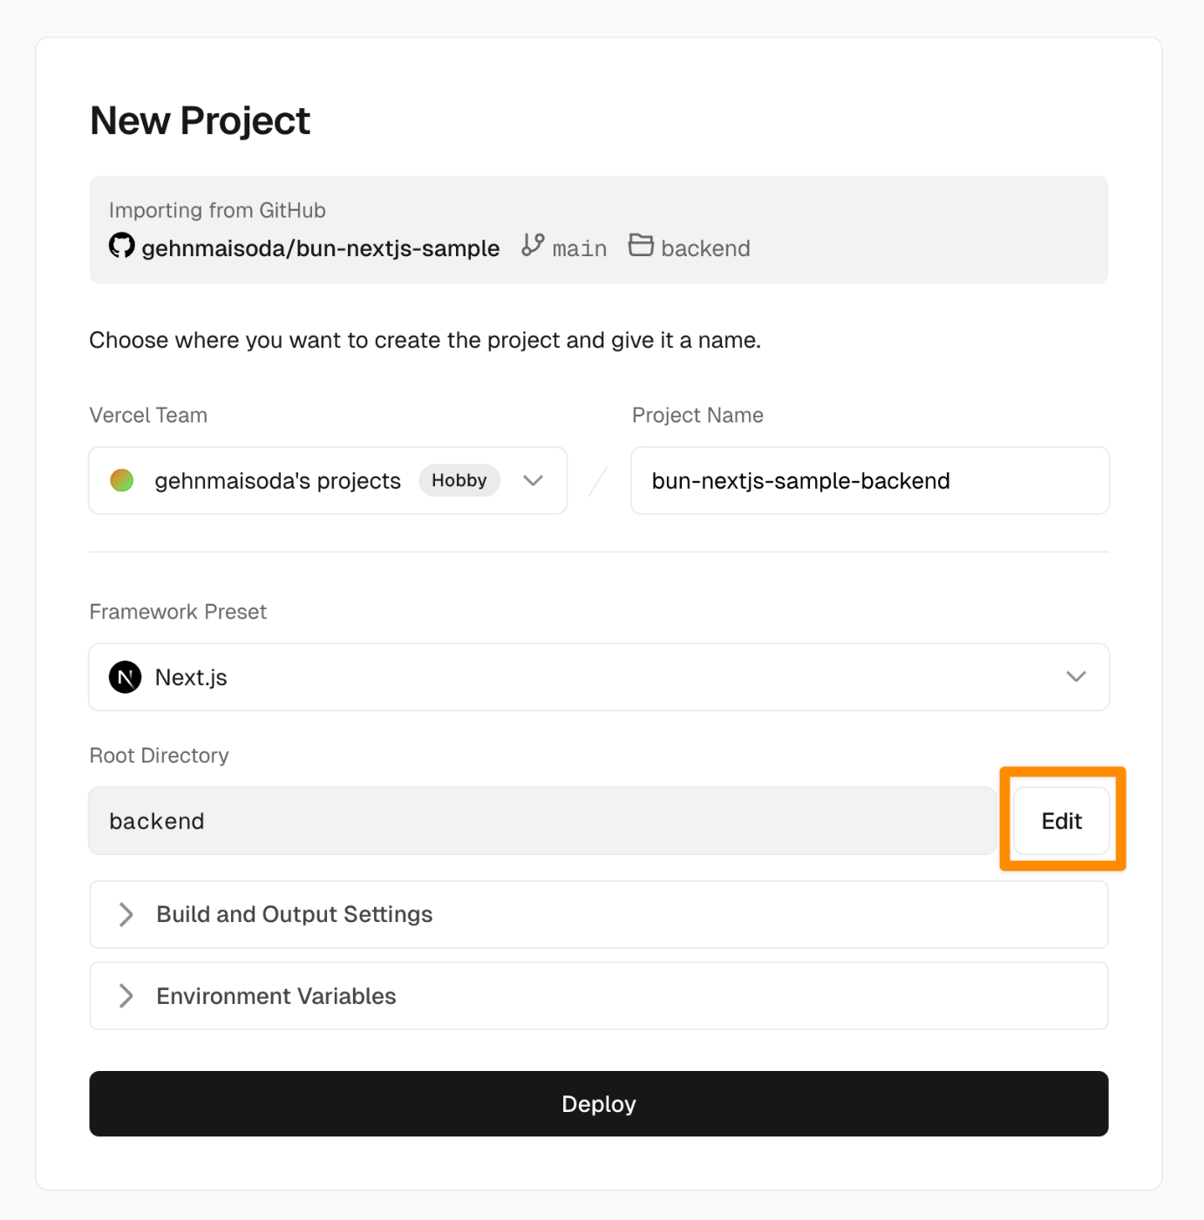Image resolution: width=1204 pixels, height=1220 pixels.
Task: Click the Next.js logo icon
Action: point(126,677)
